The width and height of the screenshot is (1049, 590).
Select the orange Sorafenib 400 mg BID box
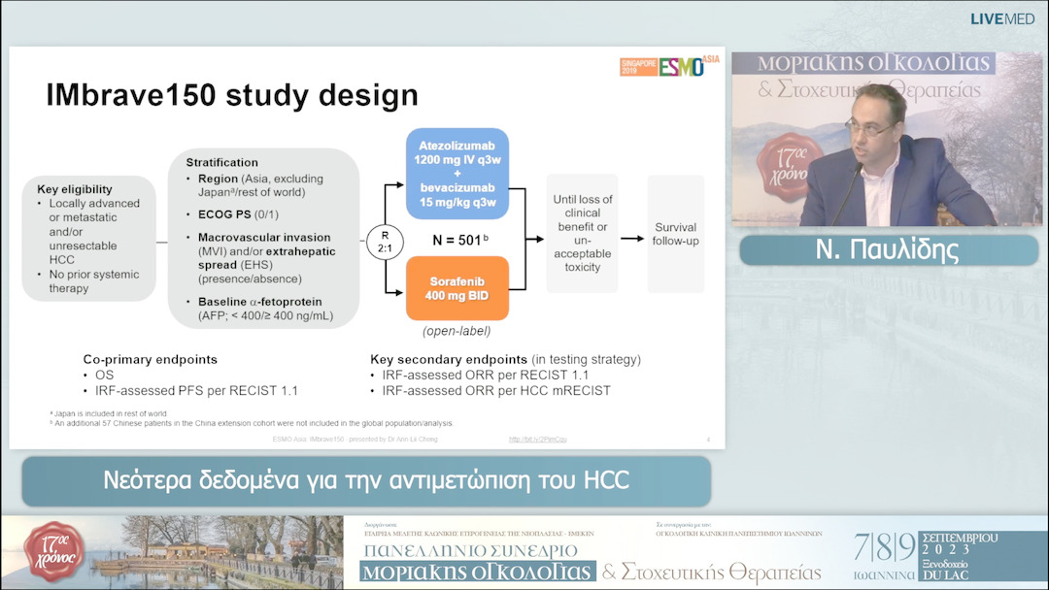point(457,288)
